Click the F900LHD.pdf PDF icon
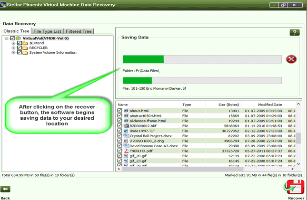The image size is (307, 200). [126, 151]
